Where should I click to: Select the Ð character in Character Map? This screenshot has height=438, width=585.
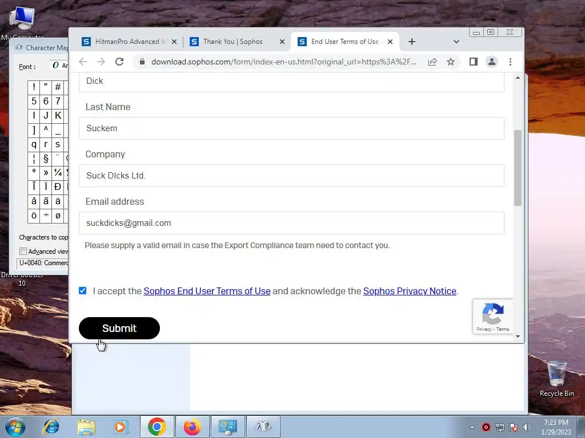[58, 187]
